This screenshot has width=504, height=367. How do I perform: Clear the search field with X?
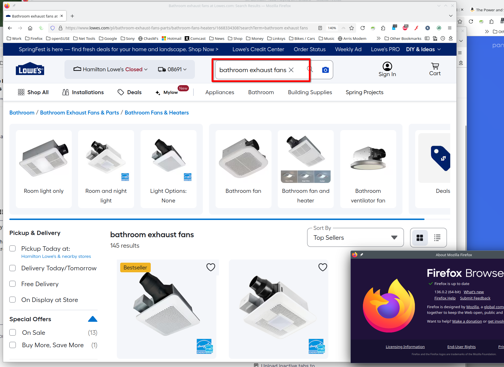pyautogui.click(x=291, y=70)
